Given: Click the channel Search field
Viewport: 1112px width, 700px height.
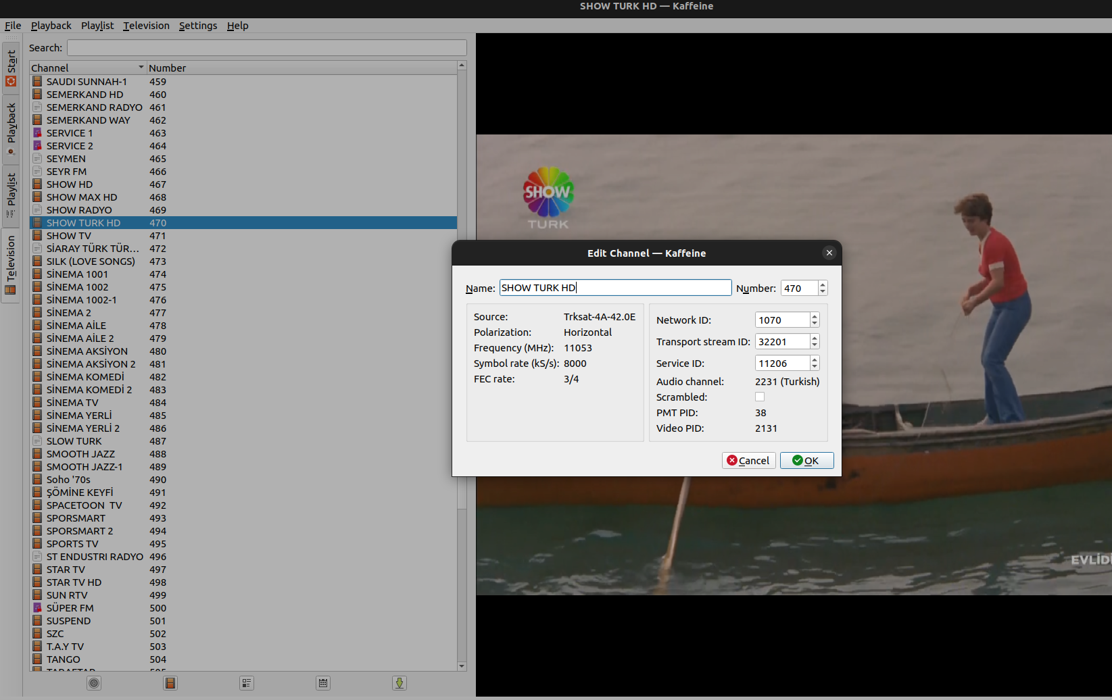Looking at the screenshot, I should point(267,47).
